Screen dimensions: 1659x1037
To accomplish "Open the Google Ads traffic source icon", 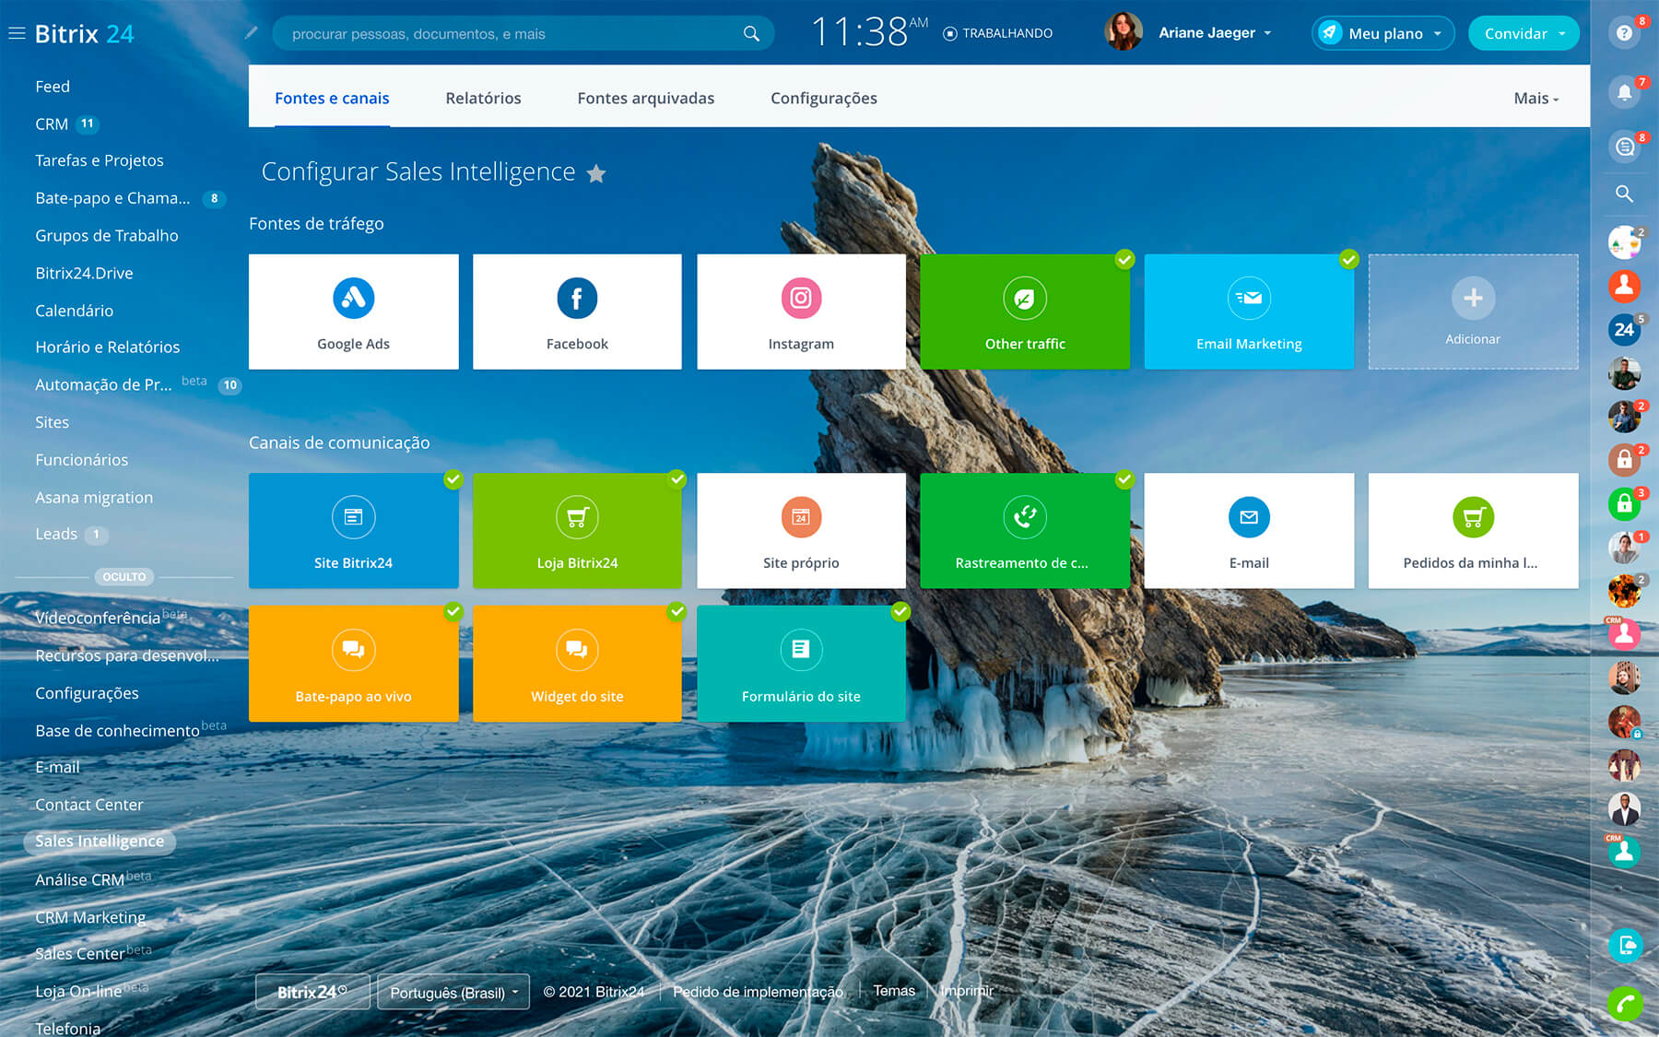I will (x=353, y=299).
